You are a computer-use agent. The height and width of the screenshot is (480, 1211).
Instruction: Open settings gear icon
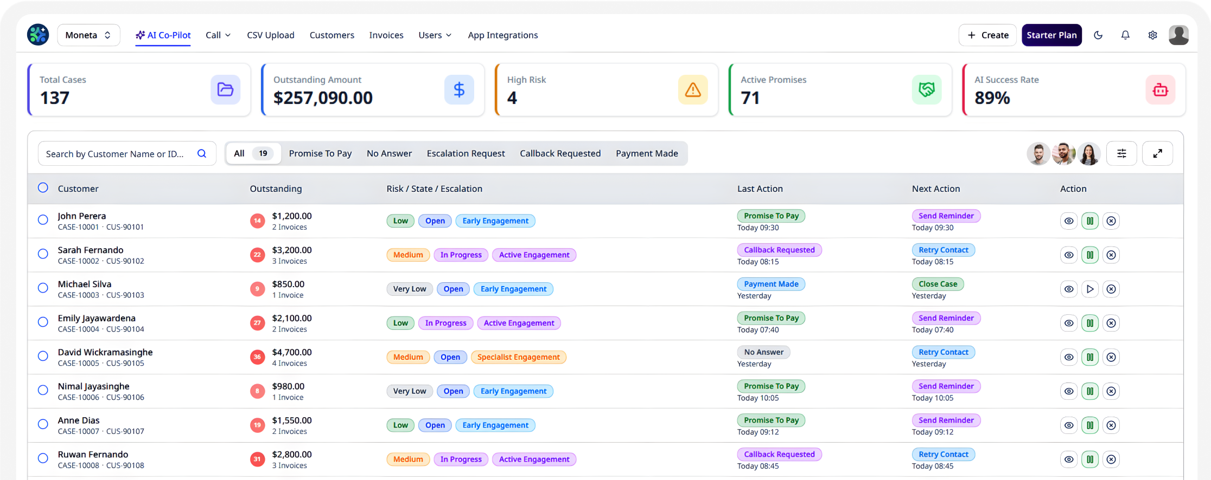pos(1152,35)
